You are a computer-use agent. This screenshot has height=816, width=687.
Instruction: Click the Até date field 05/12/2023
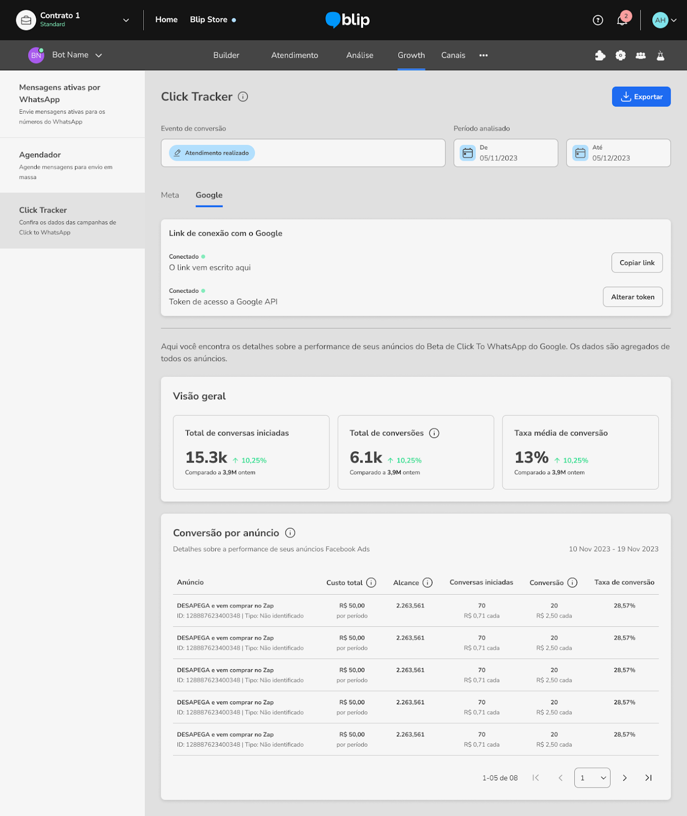(x=618, y=153)
